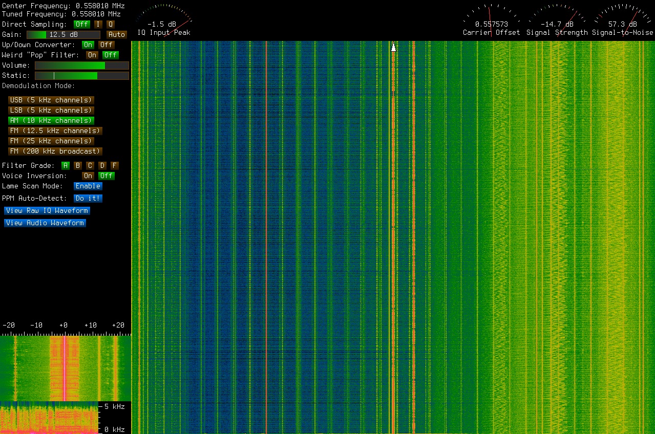655x434 pixels.
Task: Click the white tuning marker arrow
Action: pyautogui.click(x=393, y=47)
